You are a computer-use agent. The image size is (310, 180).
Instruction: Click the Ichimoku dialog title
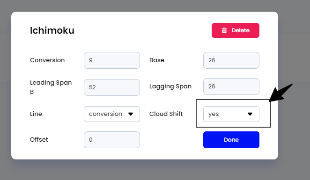(x=52, y=30)
